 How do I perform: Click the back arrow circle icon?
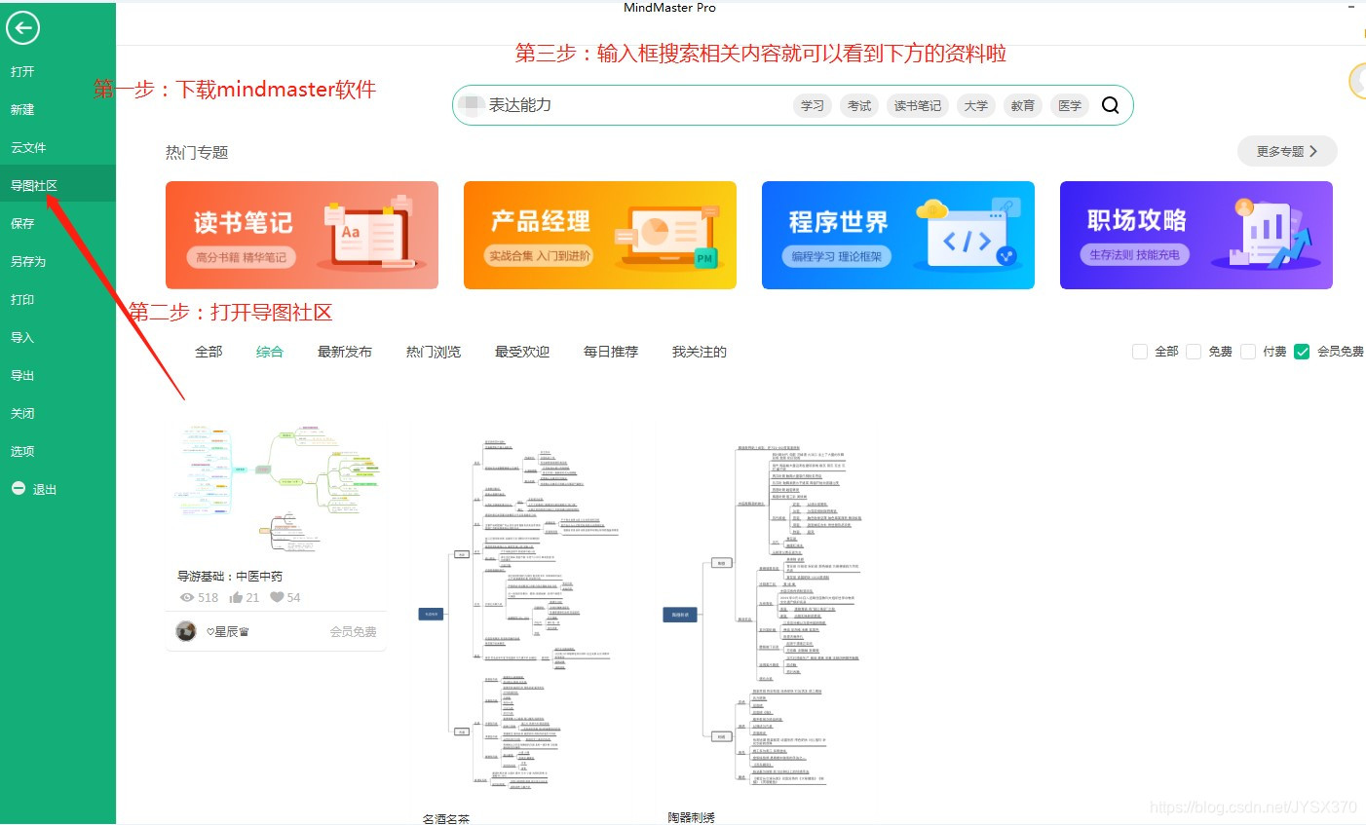pyautogui.click(x=22, y=28)
